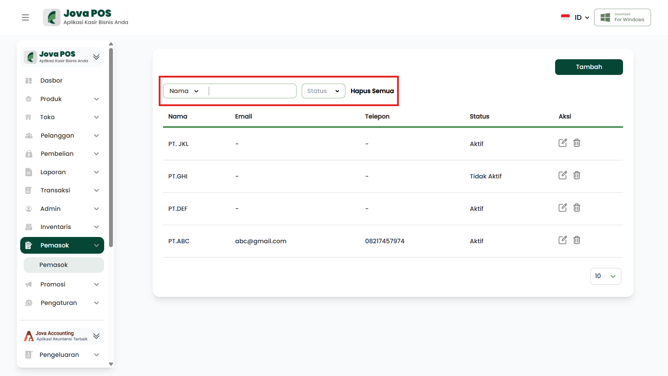
Task: Edit the PT.ABC supplier entry
Action: [562, 240]
